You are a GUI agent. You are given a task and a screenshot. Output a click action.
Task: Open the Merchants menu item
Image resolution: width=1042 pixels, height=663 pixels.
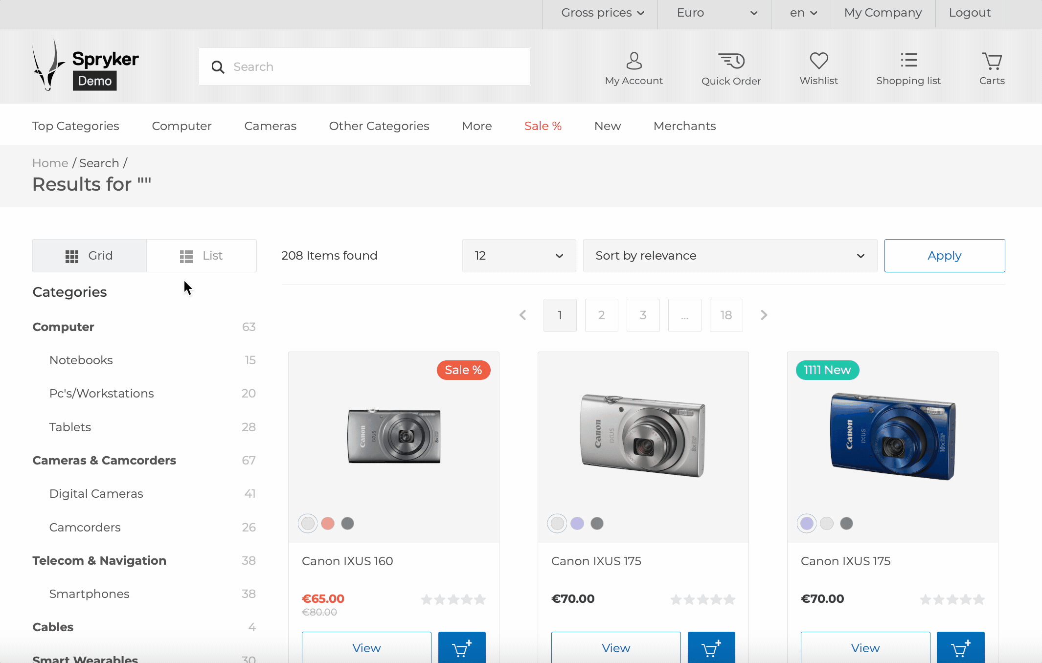(684, 126)
